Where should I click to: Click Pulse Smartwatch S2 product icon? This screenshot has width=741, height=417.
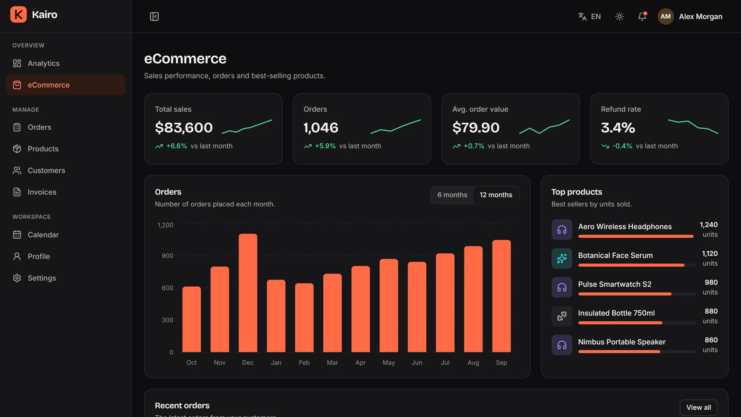point(562,287)
